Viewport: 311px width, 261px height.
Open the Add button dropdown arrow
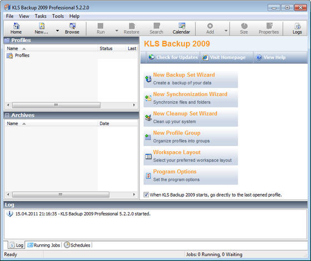225,31
